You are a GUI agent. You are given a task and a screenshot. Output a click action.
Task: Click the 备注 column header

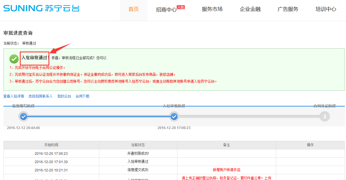pos(227,145)
